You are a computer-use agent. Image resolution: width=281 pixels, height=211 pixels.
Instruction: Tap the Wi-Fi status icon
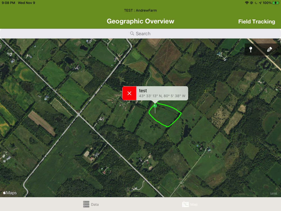tap(247, 3)
